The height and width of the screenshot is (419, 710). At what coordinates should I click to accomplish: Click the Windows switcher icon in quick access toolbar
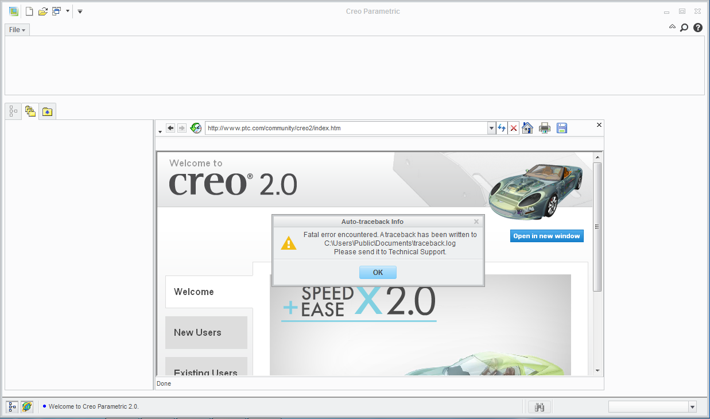[56, 11]
